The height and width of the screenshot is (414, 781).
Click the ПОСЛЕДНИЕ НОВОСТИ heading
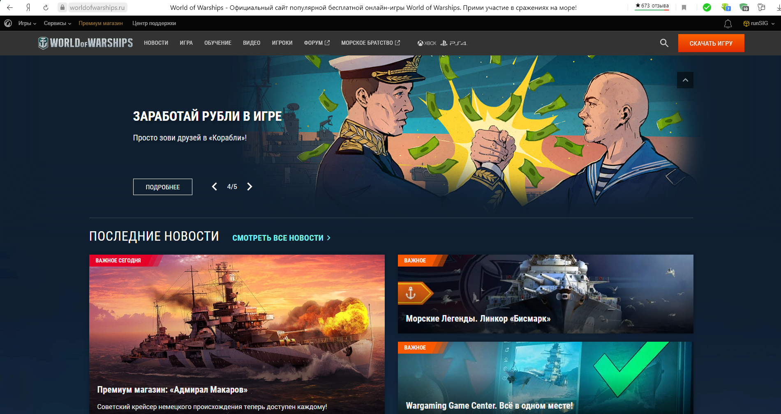pos(154,236)
